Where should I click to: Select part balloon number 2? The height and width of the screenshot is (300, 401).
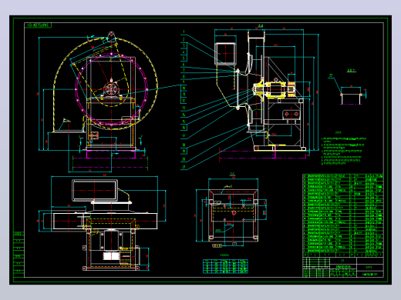pyautogui.click(x=184, y=40)
